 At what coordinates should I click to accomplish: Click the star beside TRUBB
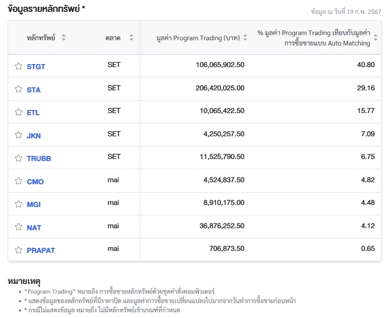[x=19, y=158]
